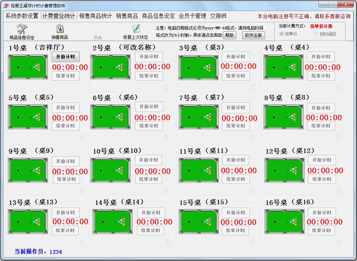The width and height of the screenshot is (357, 261).
Task: Click the 当前操作员: 1234 status text
Action: [x=38, y=251]
